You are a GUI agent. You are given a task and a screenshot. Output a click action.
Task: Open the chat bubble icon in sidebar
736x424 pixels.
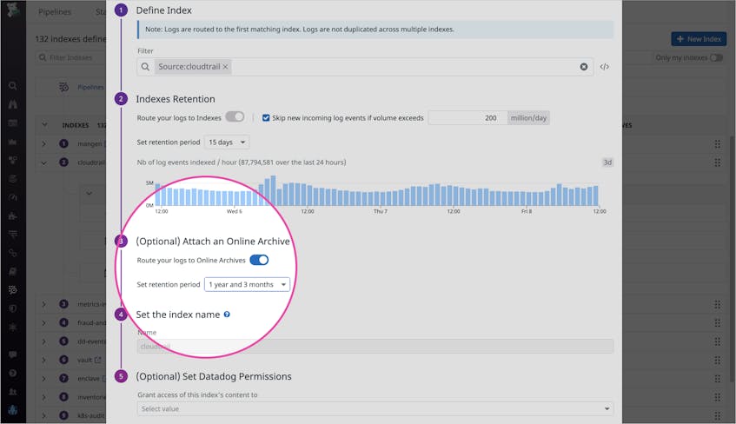pyautogui.click(x=13, y=354)
